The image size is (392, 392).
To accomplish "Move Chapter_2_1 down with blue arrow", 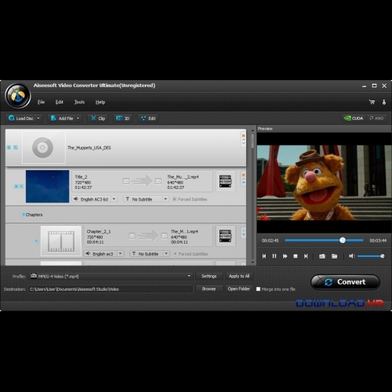I will point(243,234).
